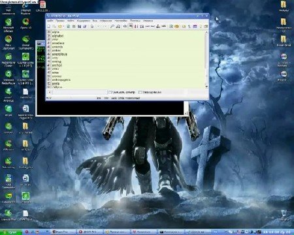Open the Файл menu
This screenshot has height=235, width=294.
pos(50,21)
